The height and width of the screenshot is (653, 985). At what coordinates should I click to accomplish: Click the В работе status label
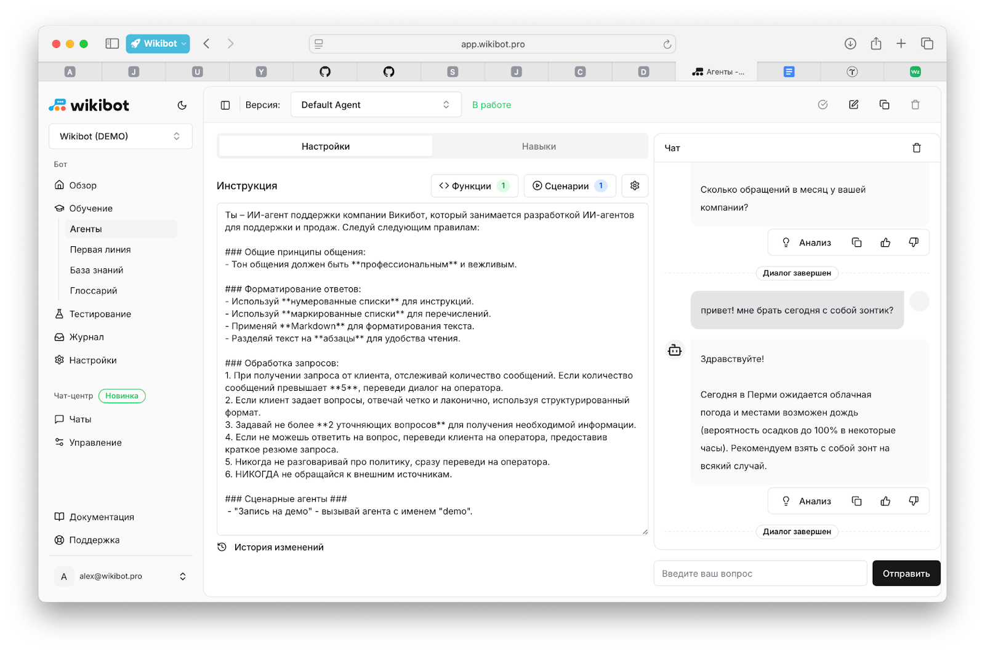tap(491, 105)
